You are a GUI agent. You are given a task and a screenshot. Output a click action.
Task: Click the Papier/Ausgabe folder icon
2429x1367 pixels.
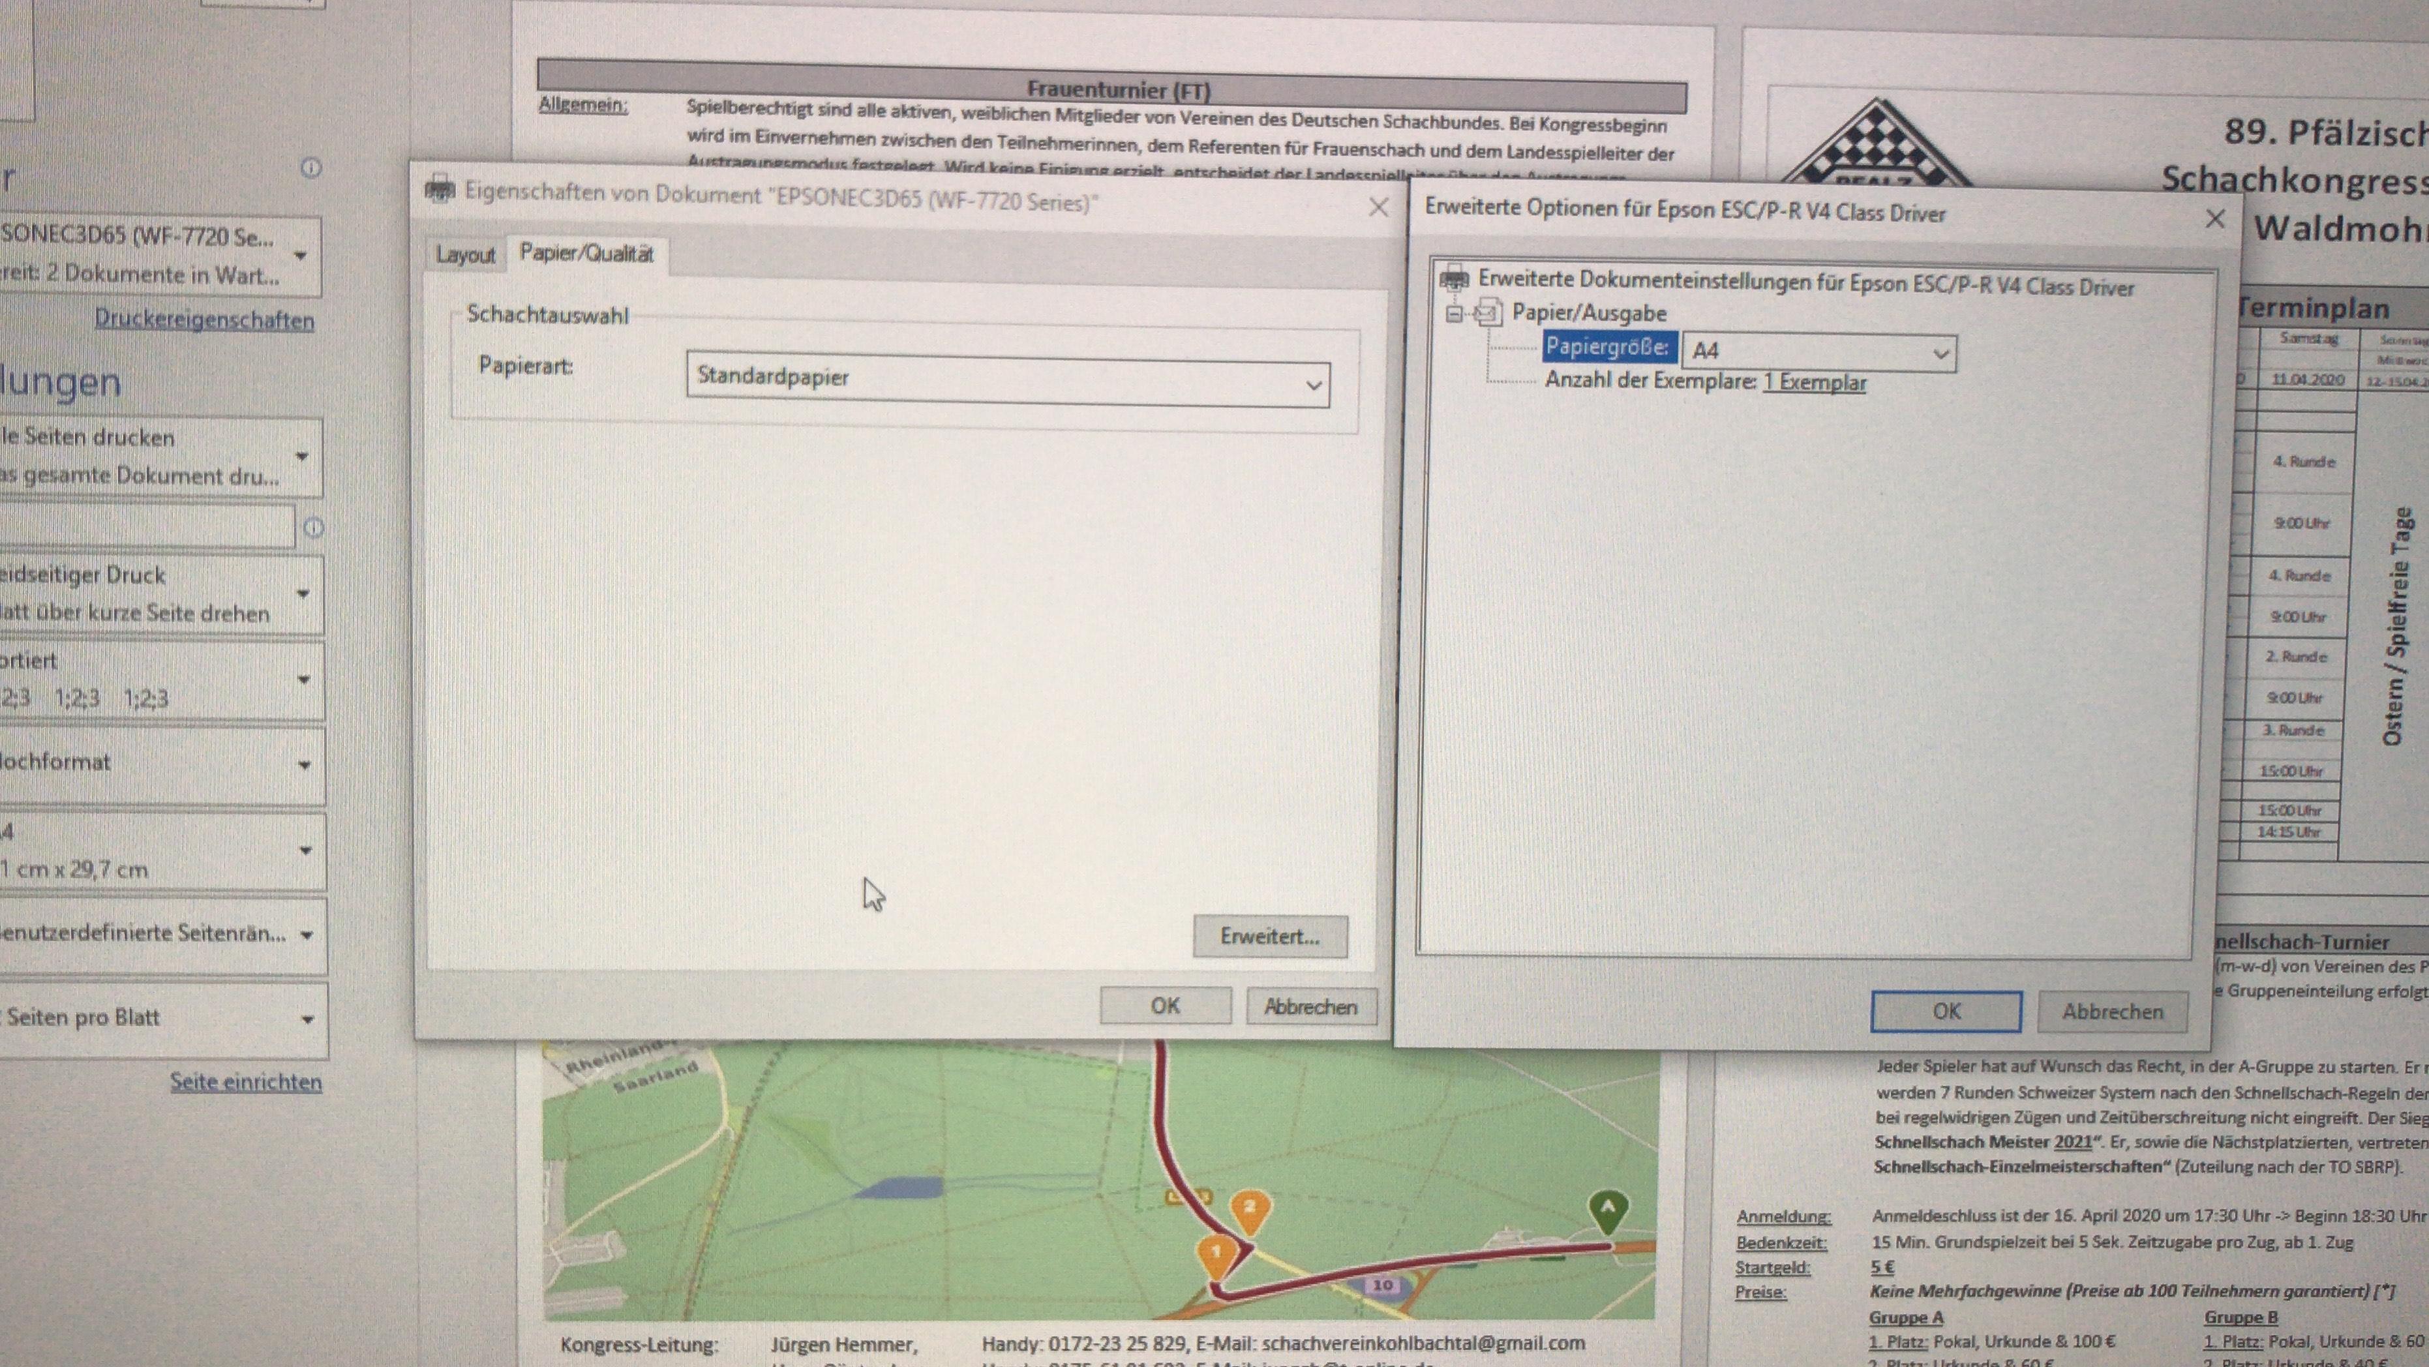coord(1488,311)
